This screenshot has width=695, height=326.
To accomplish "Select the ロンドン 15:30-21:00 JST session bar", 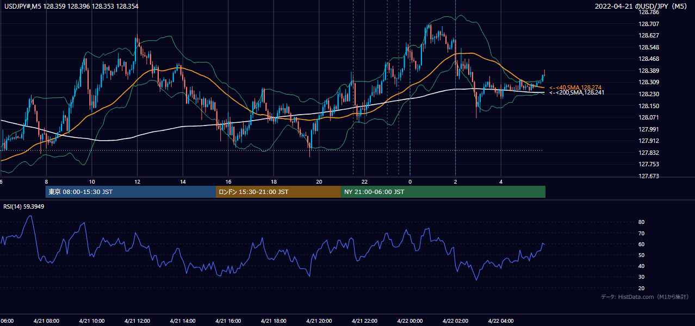I will (278, 192).
